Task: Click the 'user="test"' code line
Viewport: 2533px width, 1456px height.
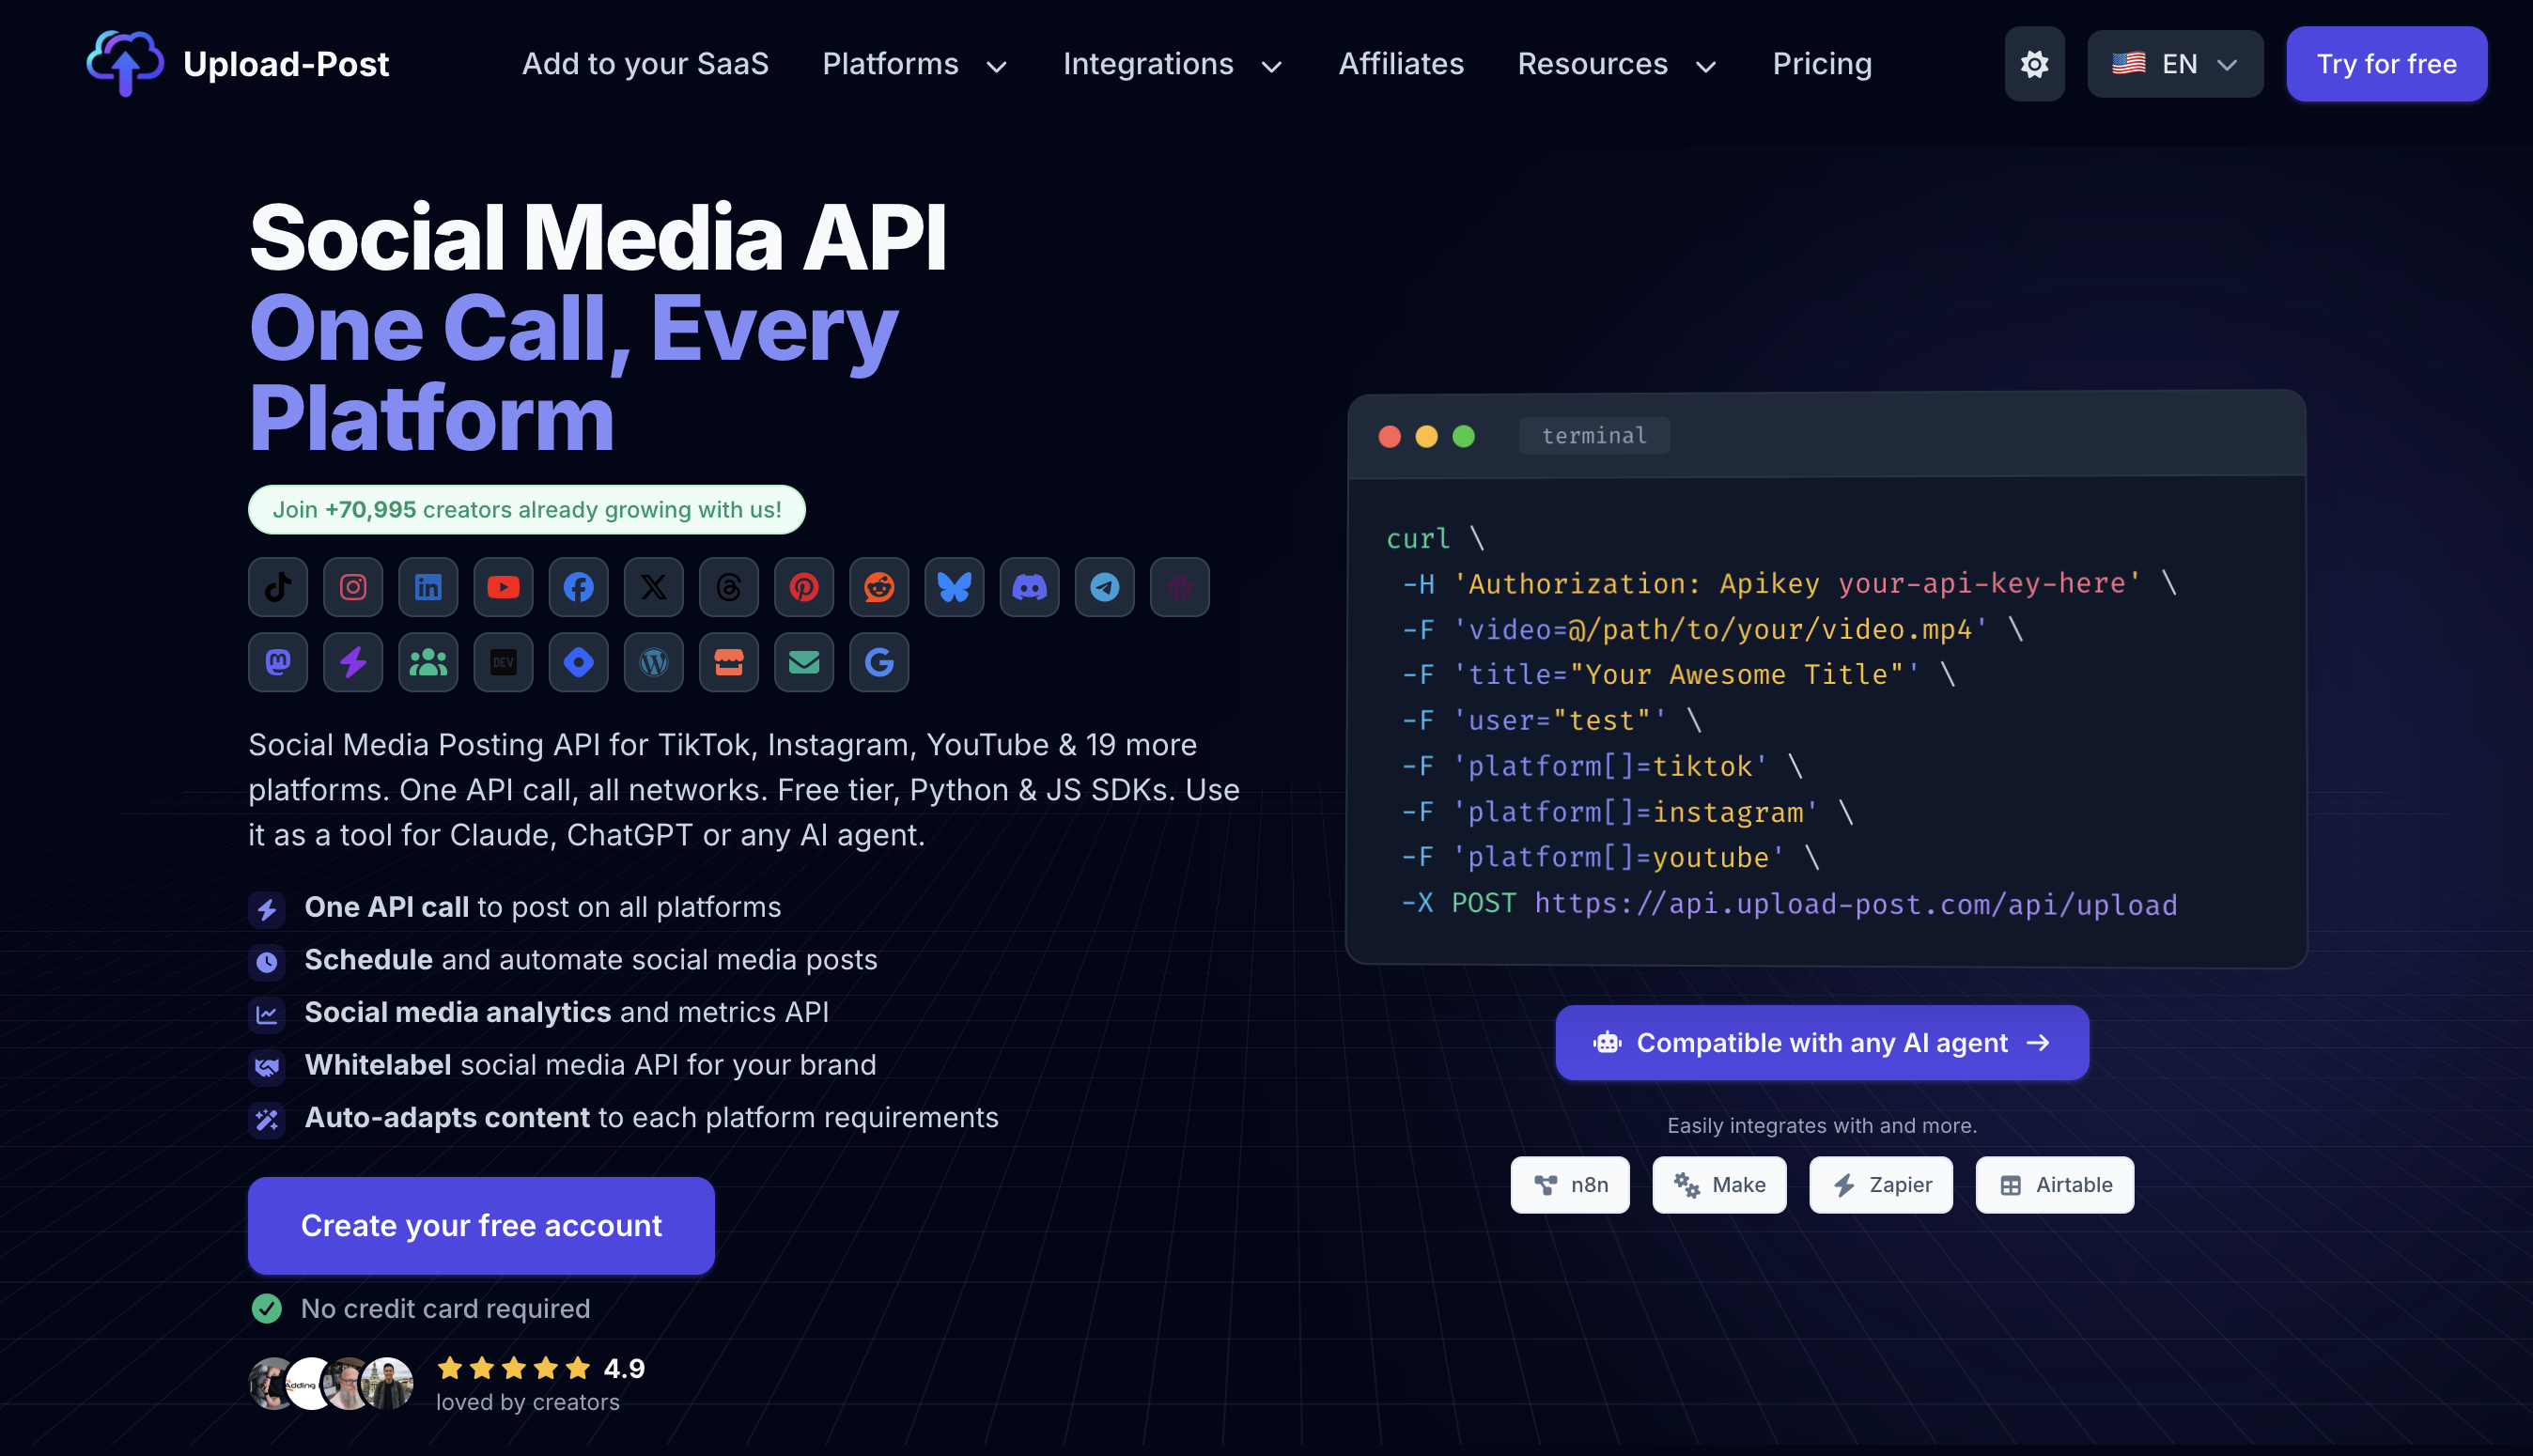Action: click(1551, 721)
